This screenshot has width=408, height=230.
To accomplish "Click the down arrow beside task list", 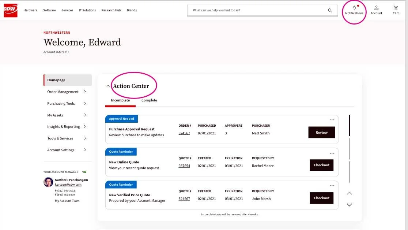I will point(350,205).
